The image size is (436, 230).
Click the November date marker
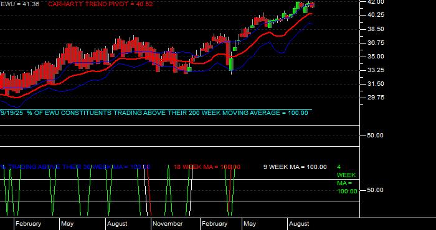point(168,224)
